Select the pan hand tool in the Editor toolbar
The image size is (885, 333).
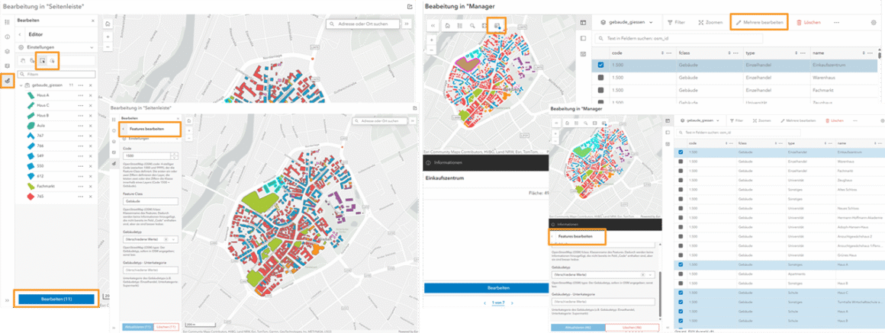tap(23, 60)
